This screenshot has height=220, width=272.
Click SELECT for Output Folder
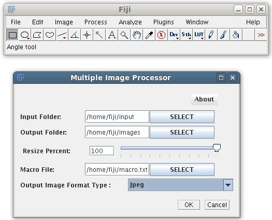tap(182, 133)
